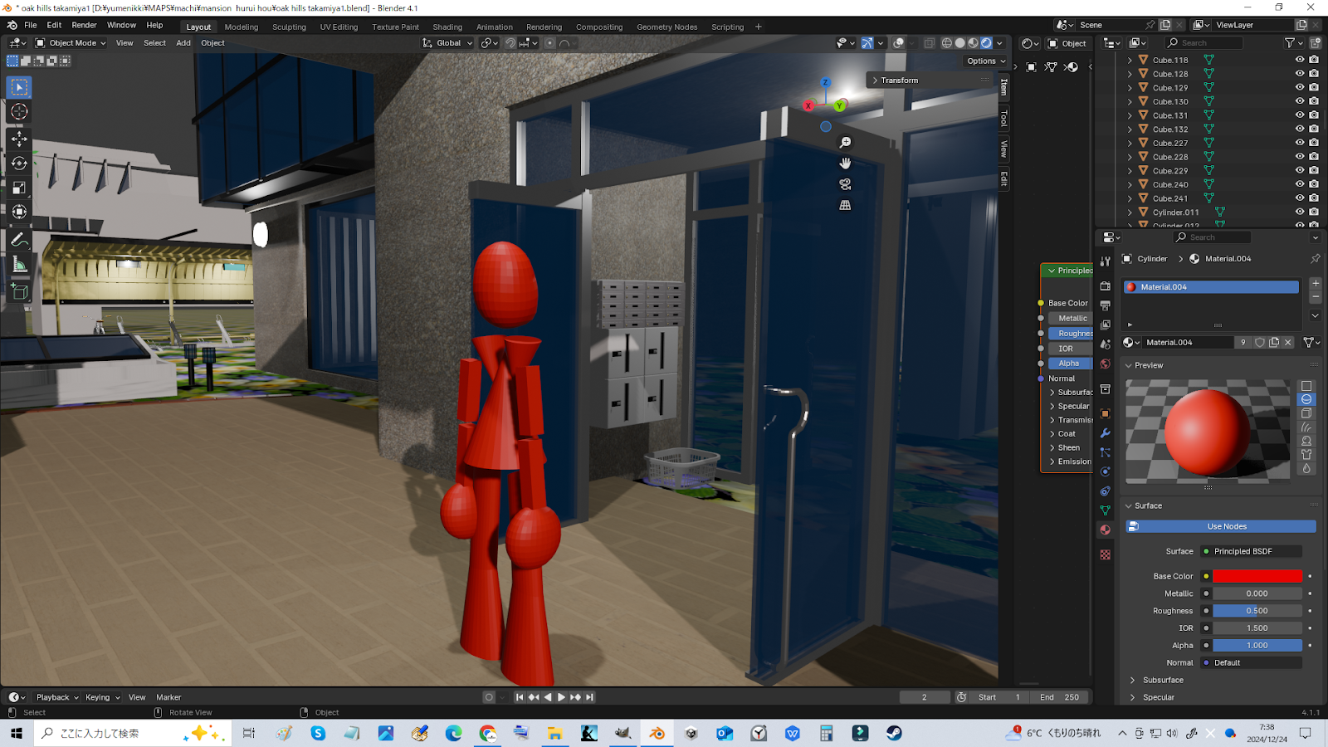1328x747 pixels.
Task: Toggle camera view with the camera gizmo
Action: (x=845, y=184)
